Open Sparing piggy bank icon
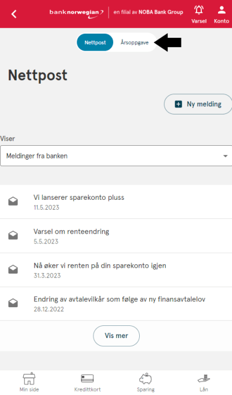 pos(146,379)
